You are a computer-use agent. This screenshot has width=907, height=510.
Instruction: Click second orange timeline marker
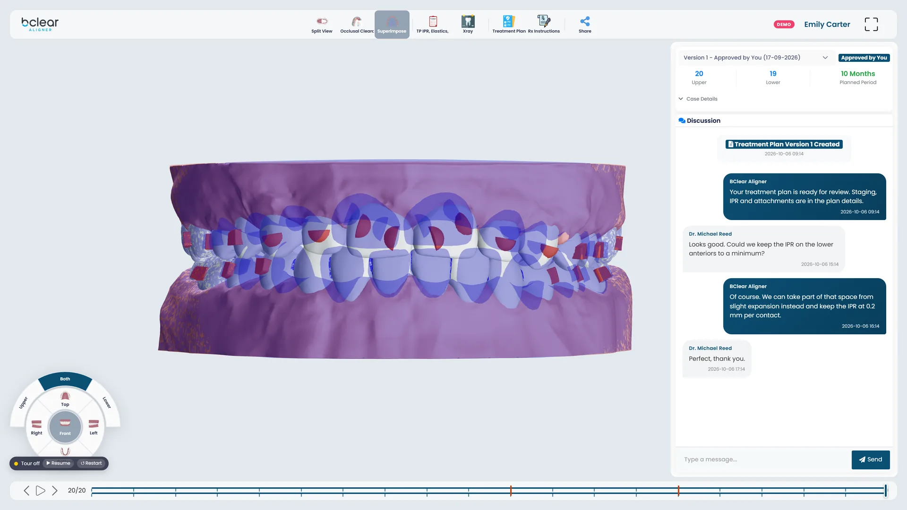(678, 491)
